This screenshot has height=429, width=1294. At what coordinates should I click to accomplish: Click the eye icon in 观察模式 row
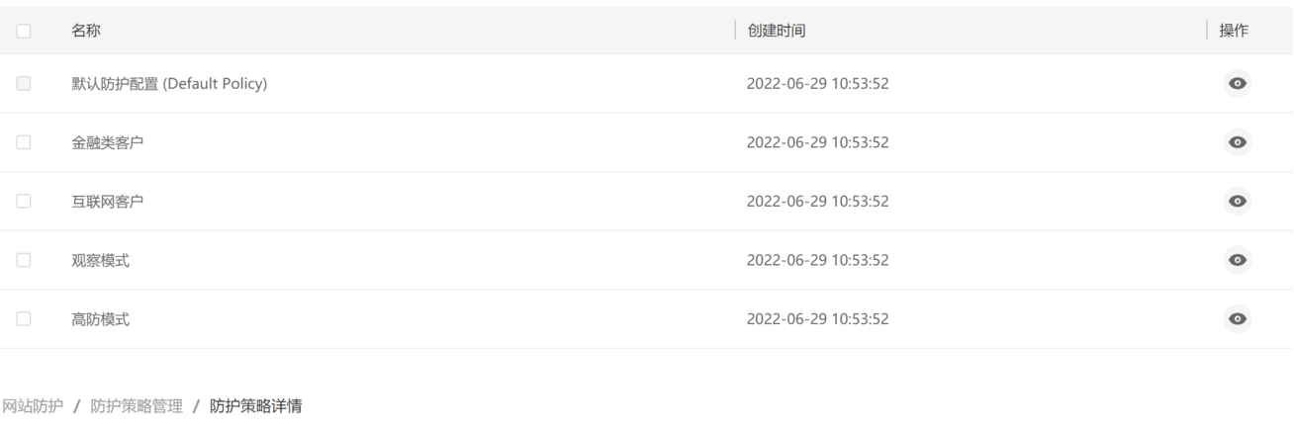click(1237, 260)
